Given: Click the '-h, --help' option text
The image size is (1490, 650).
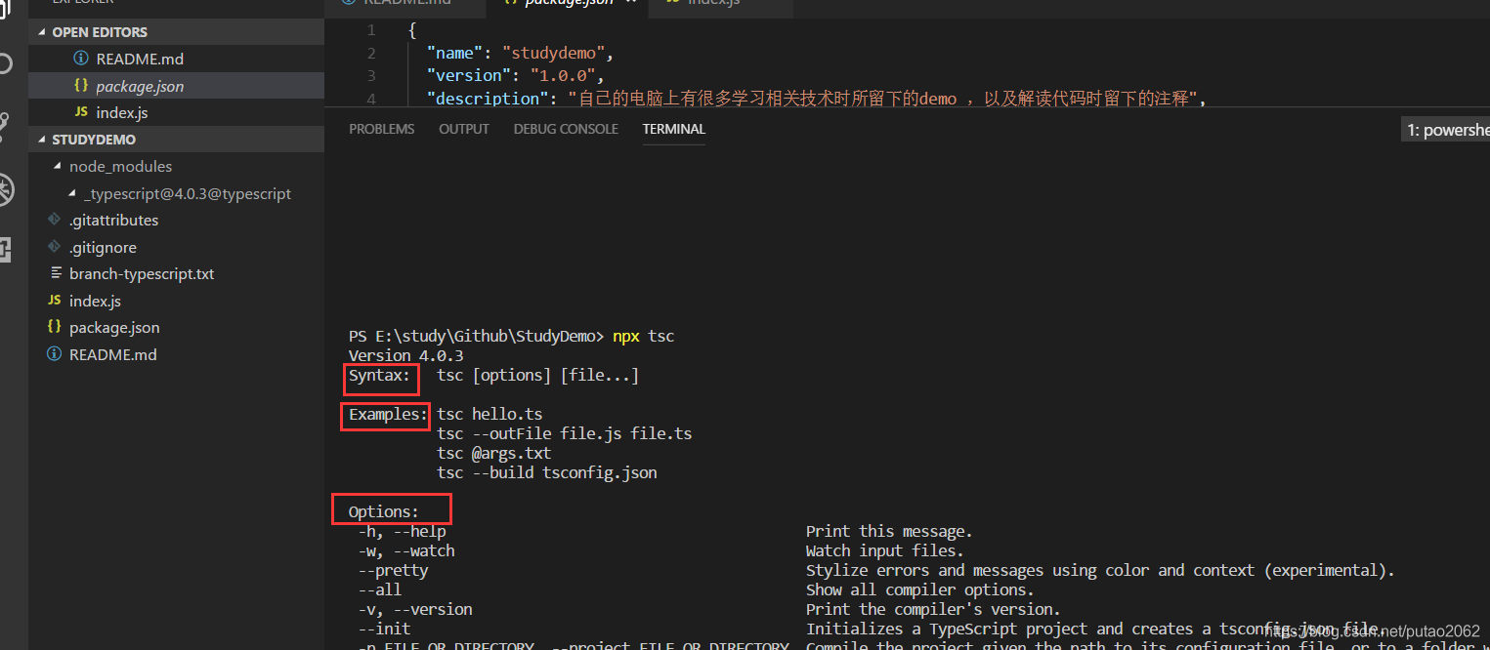Looking at the screenshot, I should (x=402, y=532).
